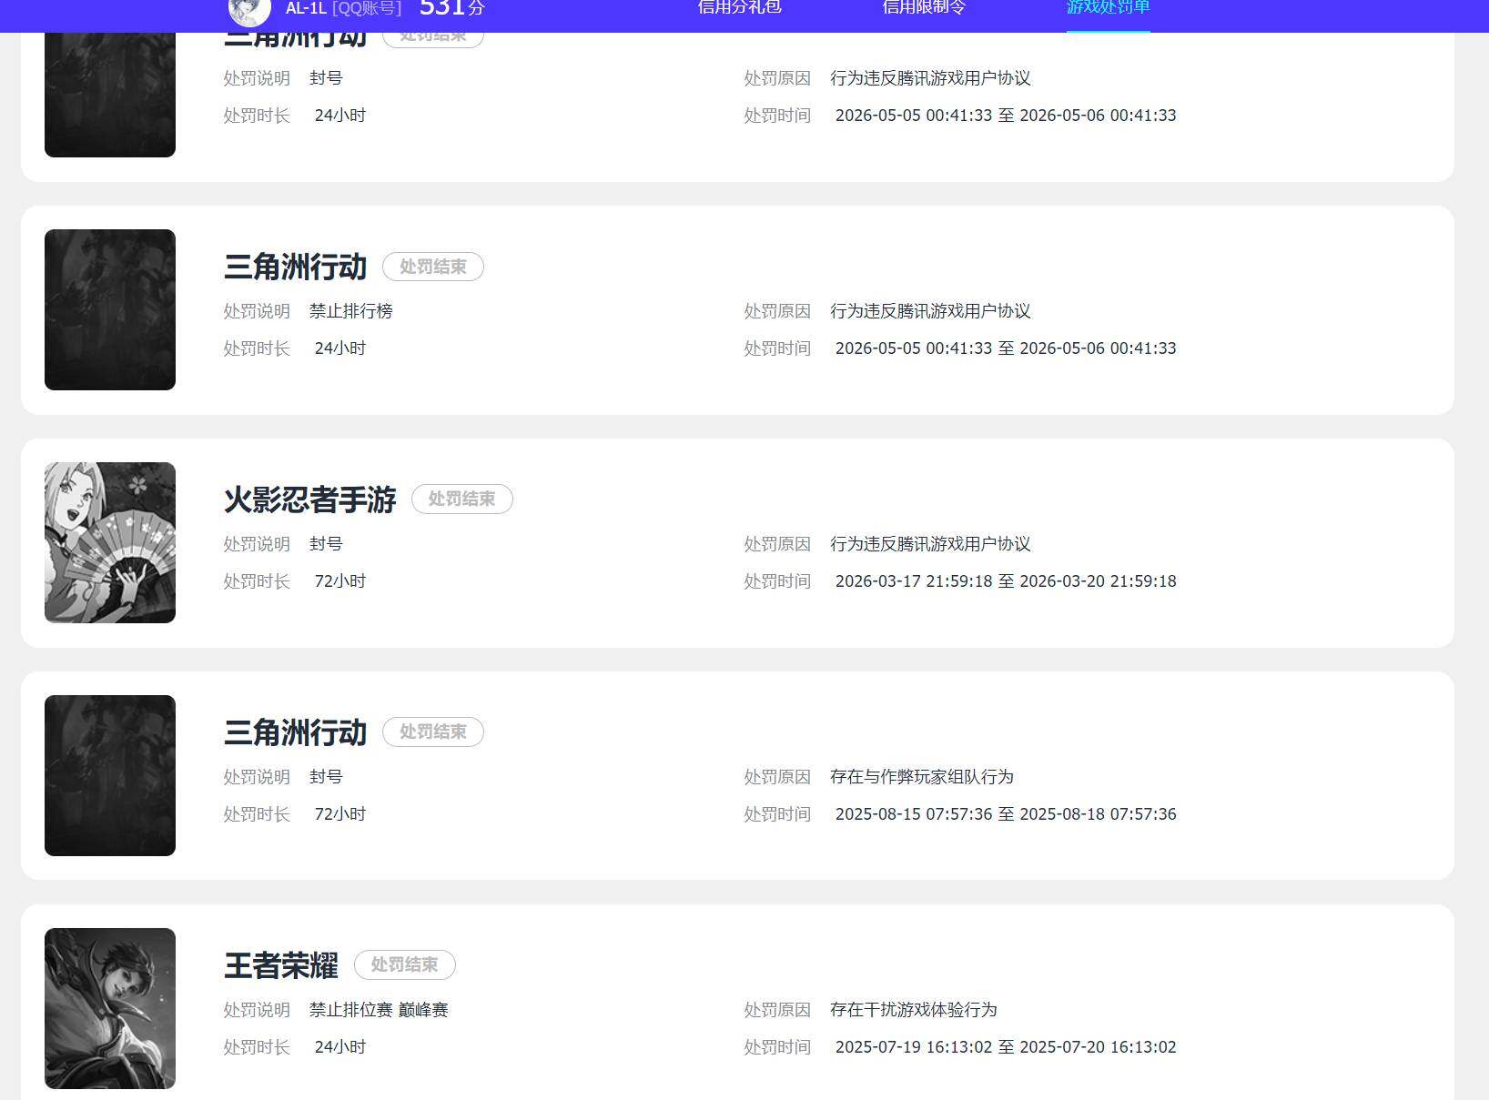Open the 王者荣耀 hero thumbnail
This screenshot has height=1100, width=1489.
tap(110, 1008)
